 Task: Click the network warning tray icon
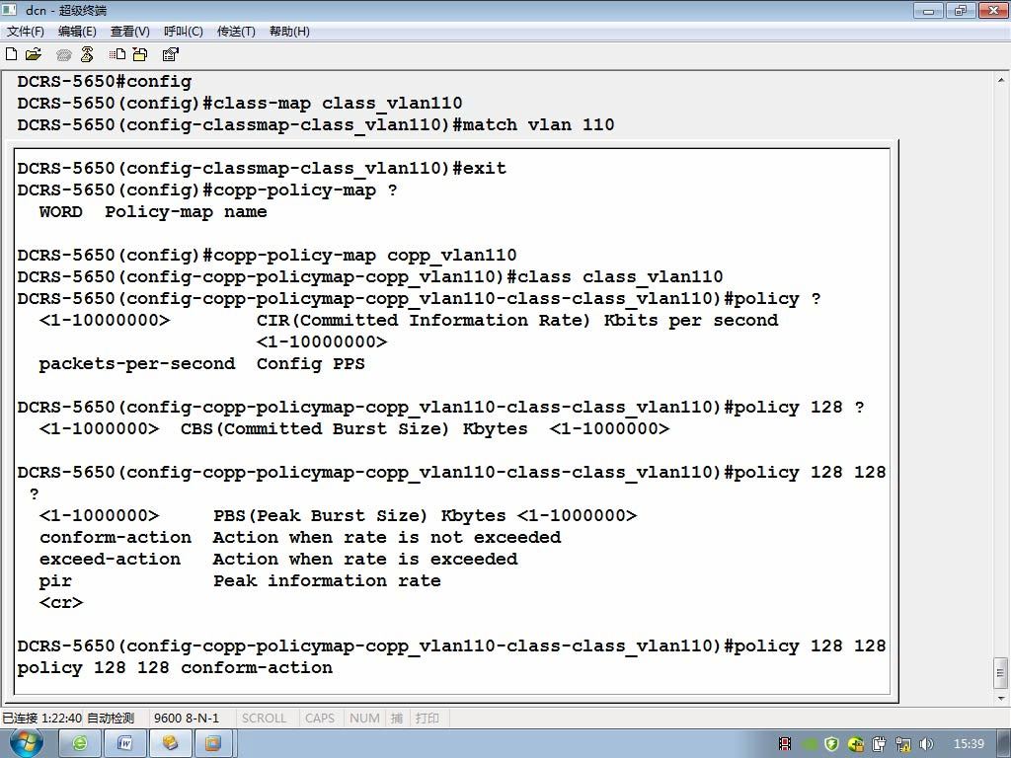point(903,744)
